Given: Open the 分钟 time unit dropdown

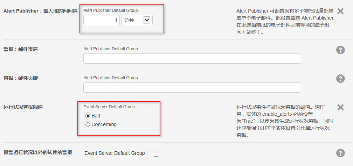Looking at the screenshot, I should point(137,20).
